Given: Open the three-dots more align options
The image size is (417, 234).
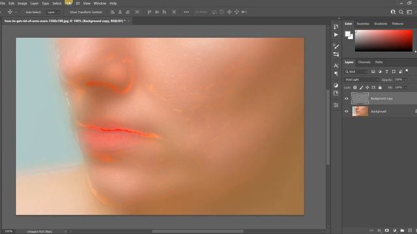Looking at the screenshot, I should (x=186, y=12).
